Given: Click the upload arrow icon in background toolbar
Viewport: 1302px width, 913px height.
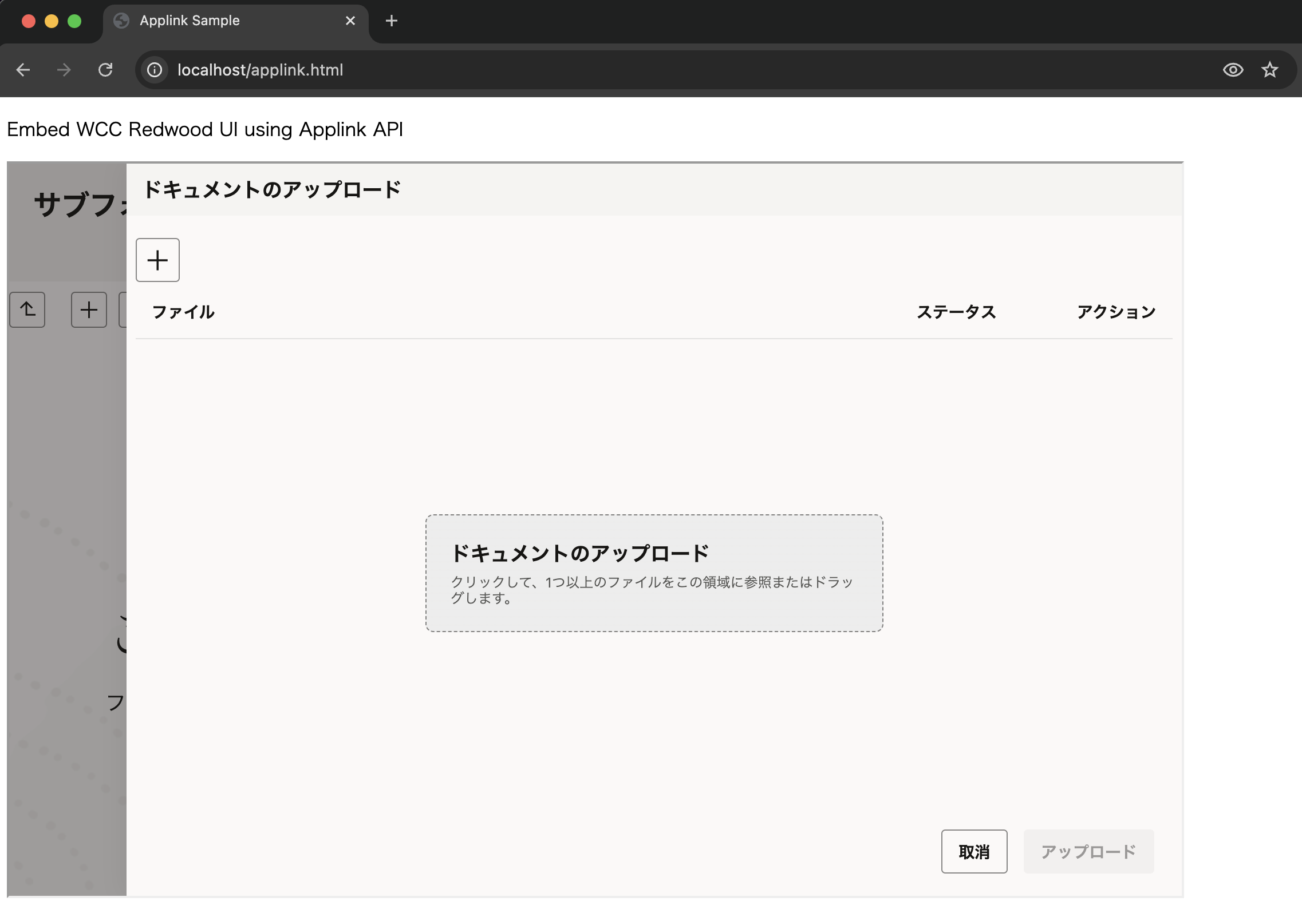Looking at the screenshot, I should (x=27, y=310).
